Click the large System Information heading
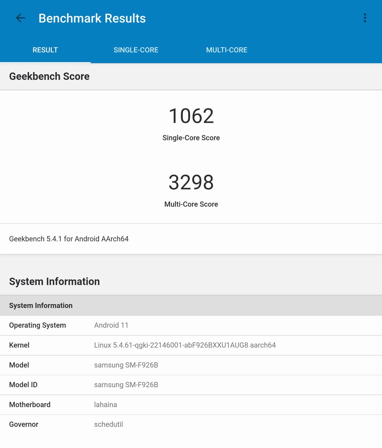This screenshot has height=448, width=382. point(54,282)
